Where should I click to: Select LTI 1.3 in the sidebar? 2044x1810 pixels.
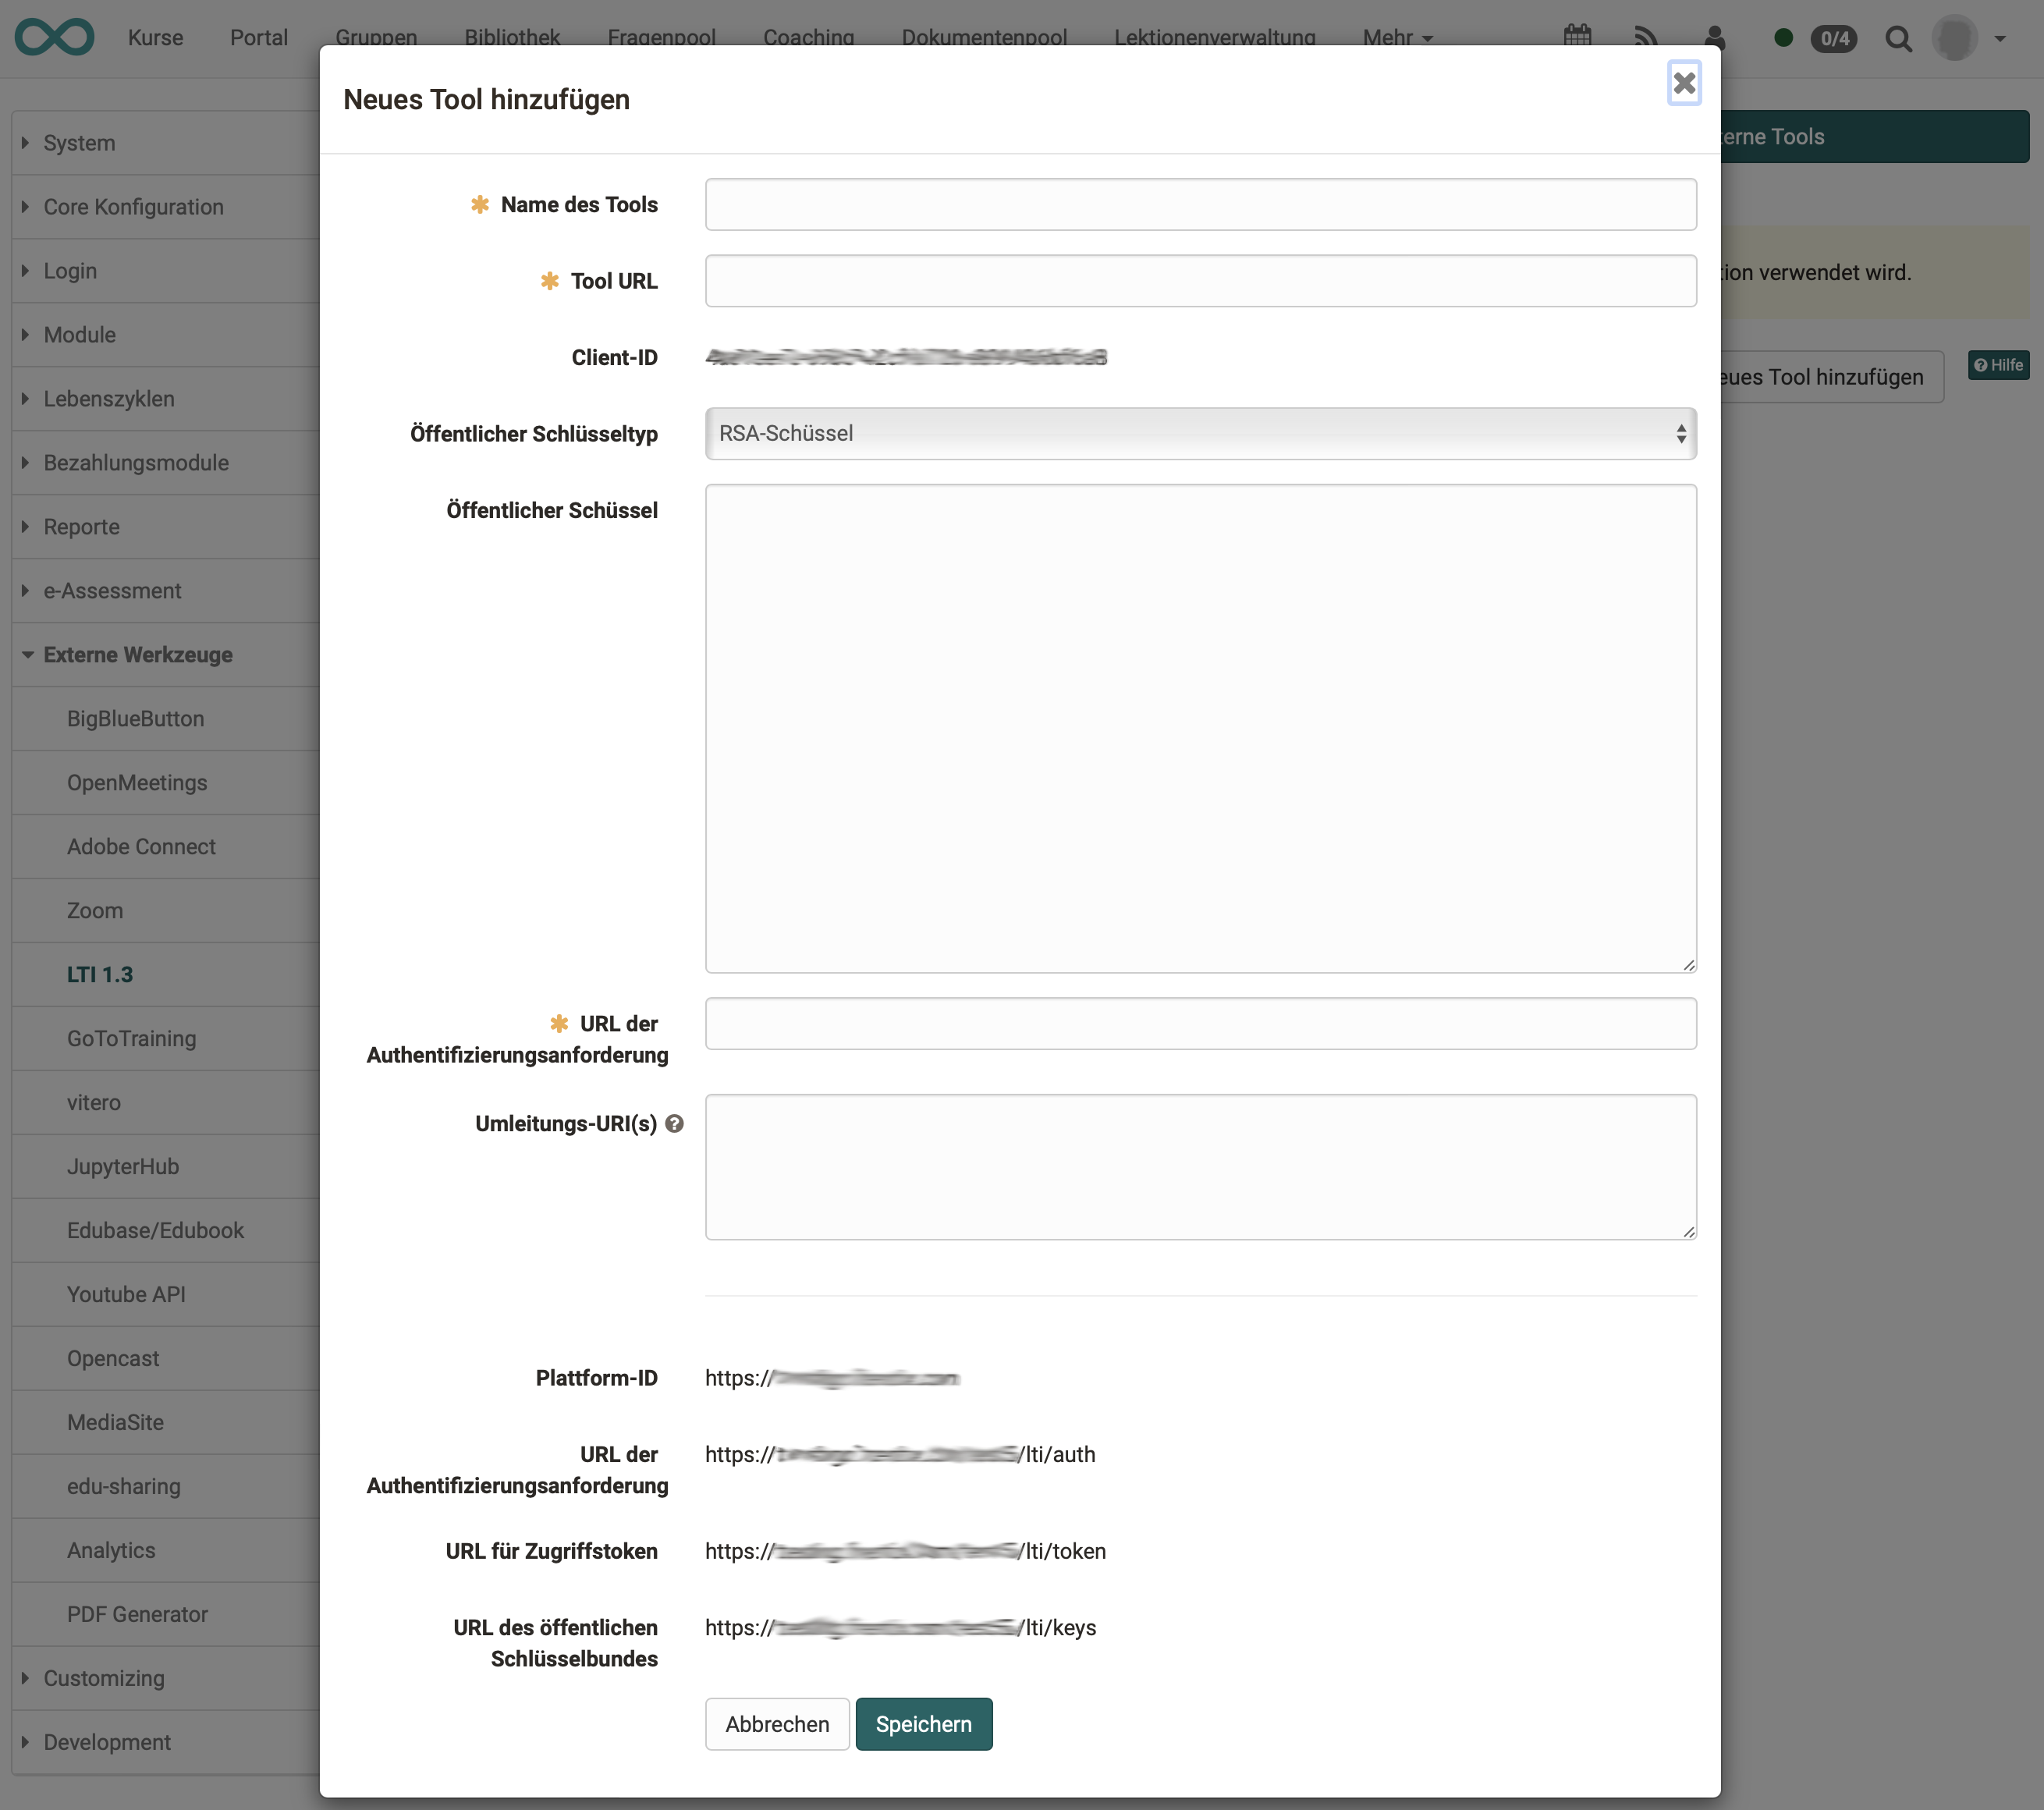tap(100, 974)
